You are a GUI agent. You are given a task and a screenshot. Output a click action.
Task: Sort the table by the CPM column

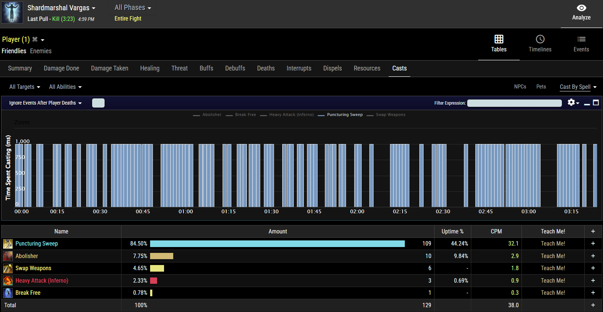[496, 232]
